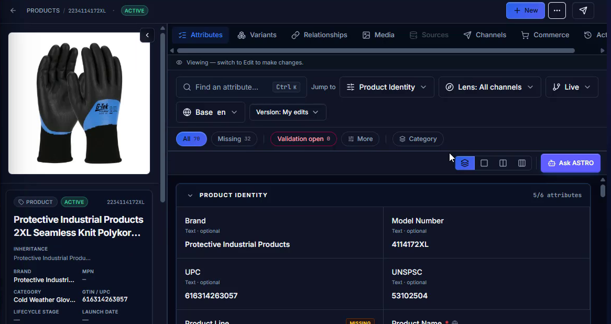Screen dimensions: 611x324
Task: Click the Cold Weather Glov... category value
Action: (45, 300)
